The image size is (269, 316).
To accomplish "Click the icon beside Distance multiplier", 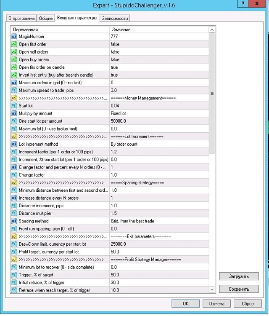I will click(14, 213).
